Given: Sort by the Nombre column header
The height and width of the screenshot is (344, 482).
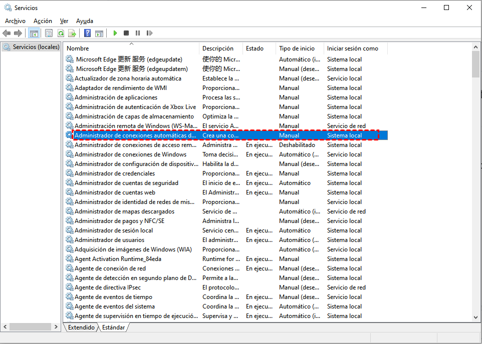Looking at the screenshot, I should click(132, 48).
